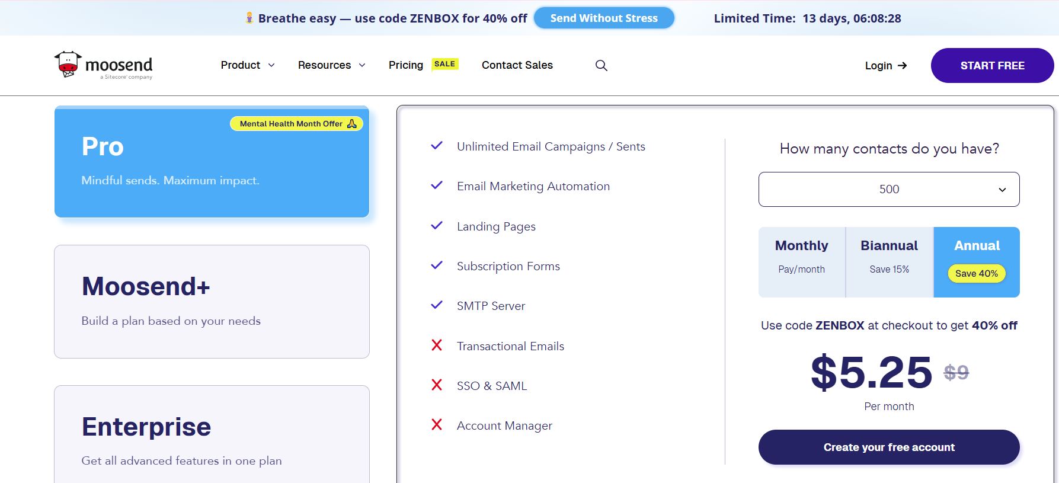Click checkmark next to Unlimited Email Campaigns

tap(437, 146)
